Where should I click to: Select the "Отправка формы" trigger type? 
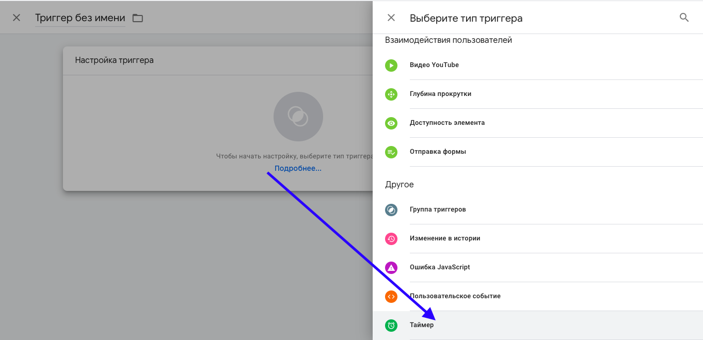point(538,152)
